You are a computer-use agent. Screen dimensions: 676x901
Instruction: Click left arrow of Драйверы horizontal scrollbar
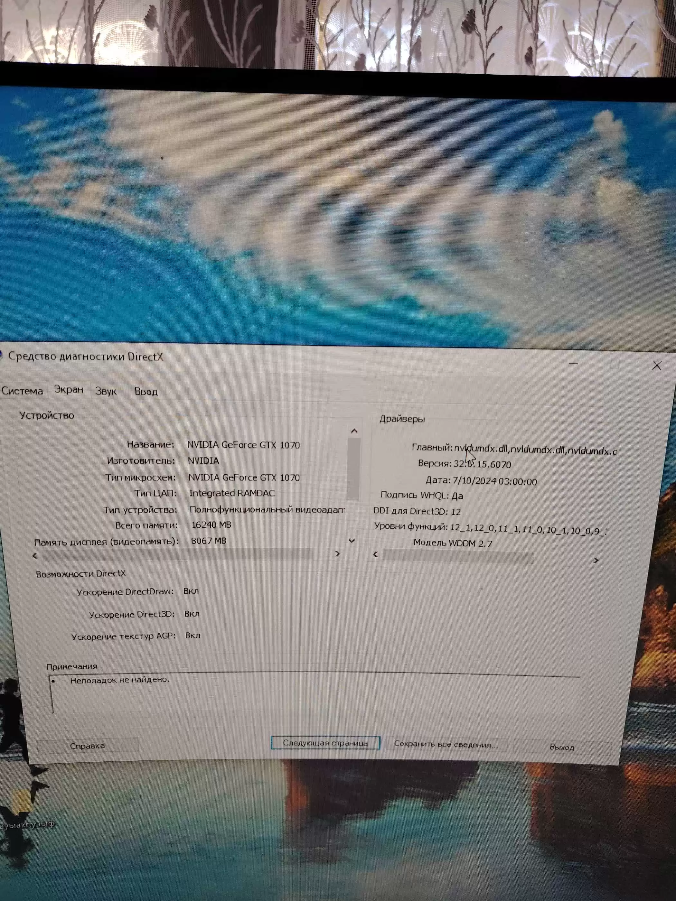click(375, 554)
